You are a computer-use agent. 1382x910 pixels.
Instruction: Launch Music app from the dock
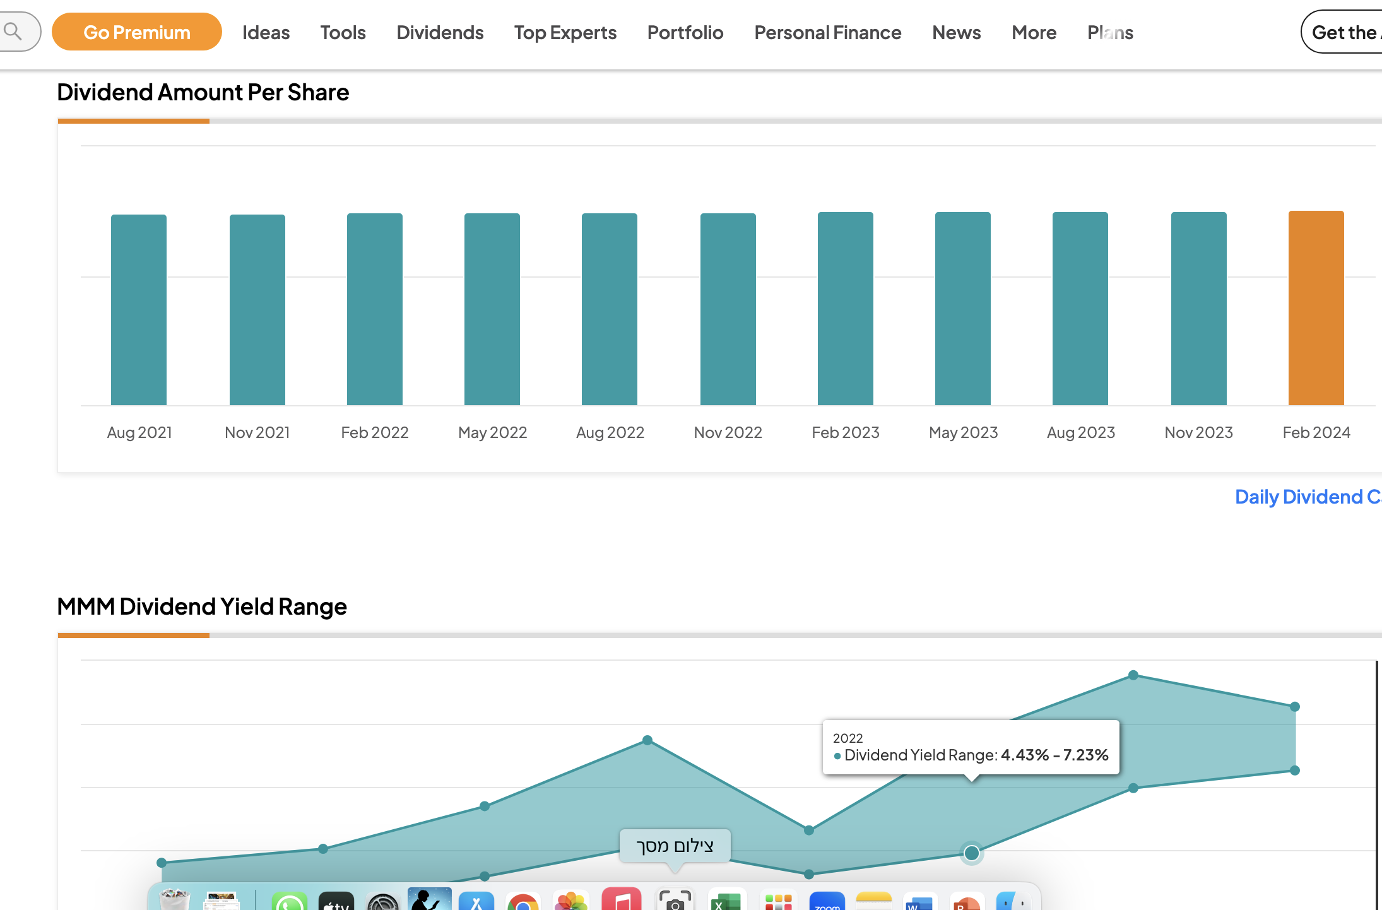(621, 899)
